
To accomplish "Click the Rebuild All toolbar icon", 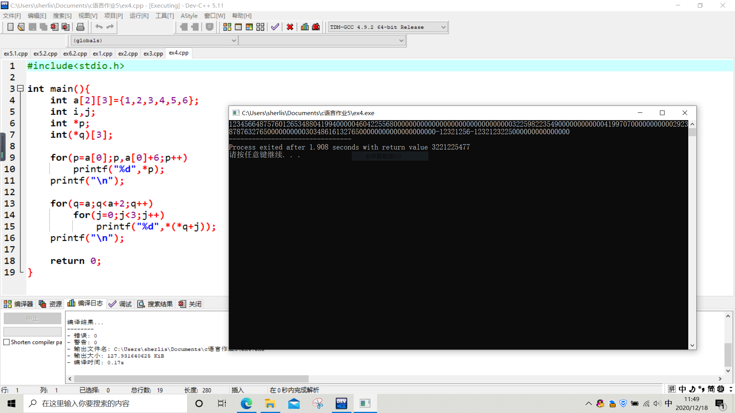I will [x=260, y=27].
